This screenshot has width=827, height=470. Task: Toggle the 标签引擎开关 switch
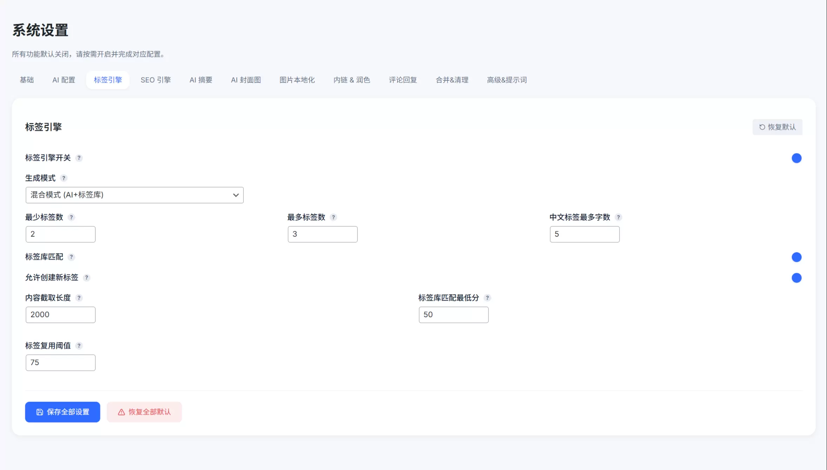pos(796,158)
